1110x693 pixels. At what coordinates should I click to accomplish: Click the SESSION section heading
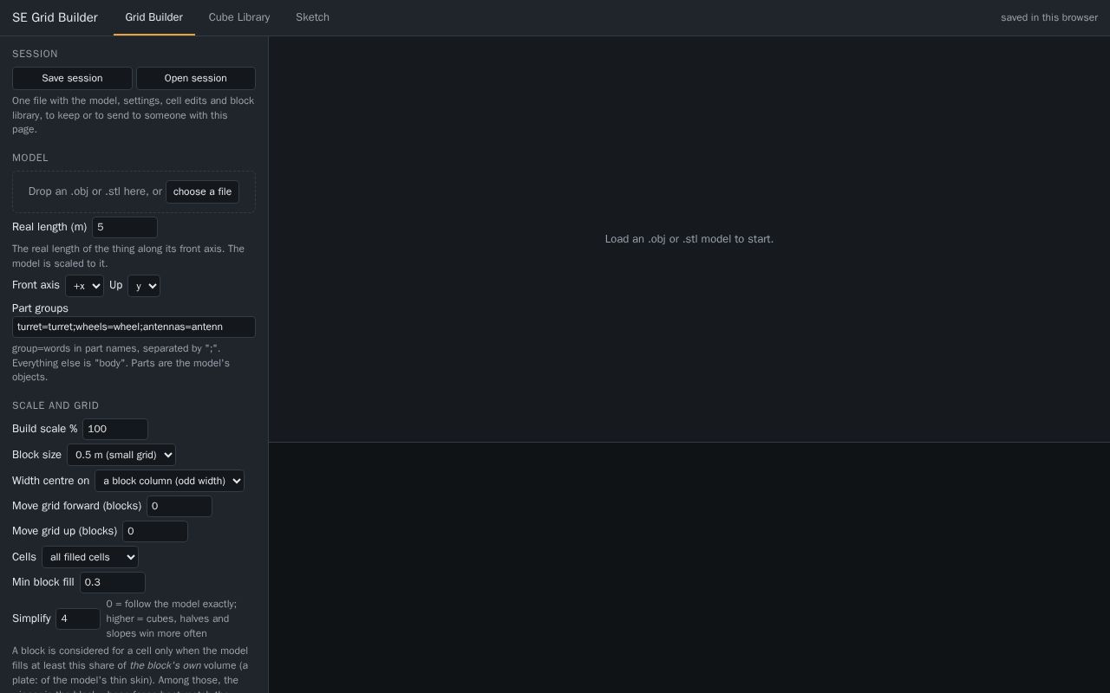pos(35,54)
